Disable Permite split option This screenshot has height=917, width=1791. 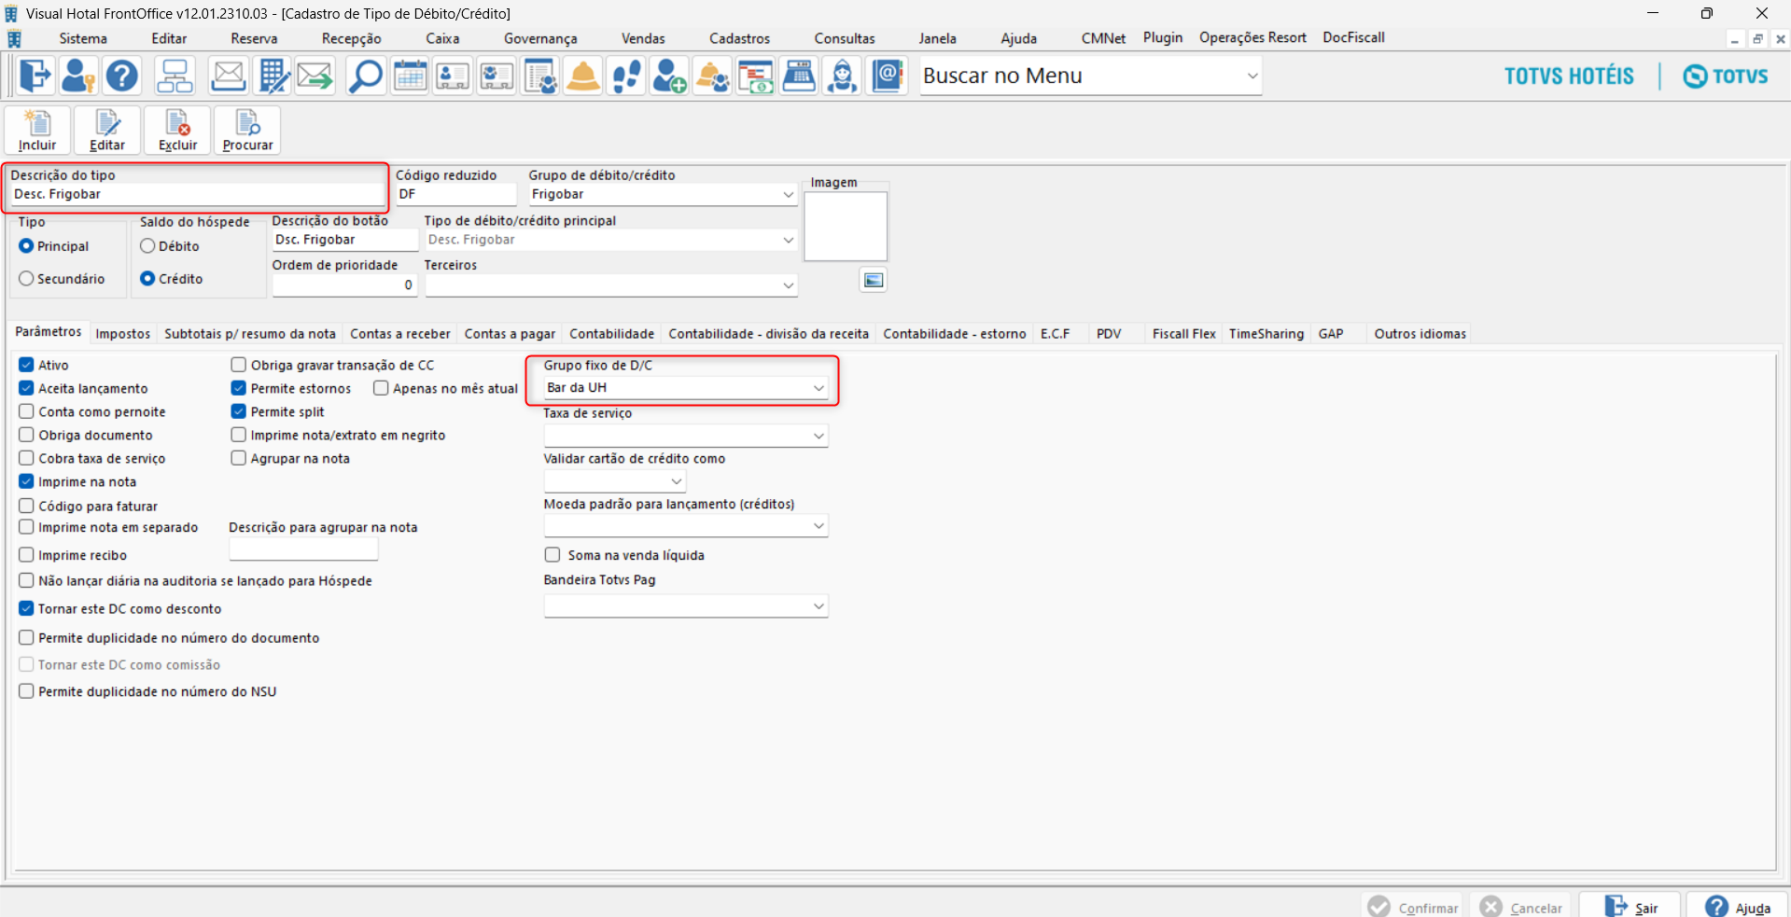239,411
